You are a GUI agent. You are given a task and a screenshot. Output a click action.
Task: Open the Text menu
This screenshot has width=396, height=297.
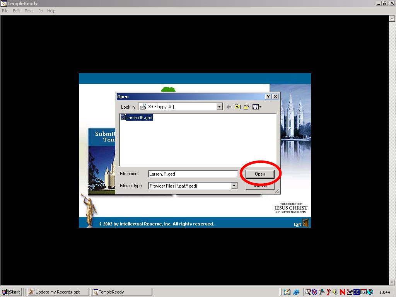[x=29, y=11]
